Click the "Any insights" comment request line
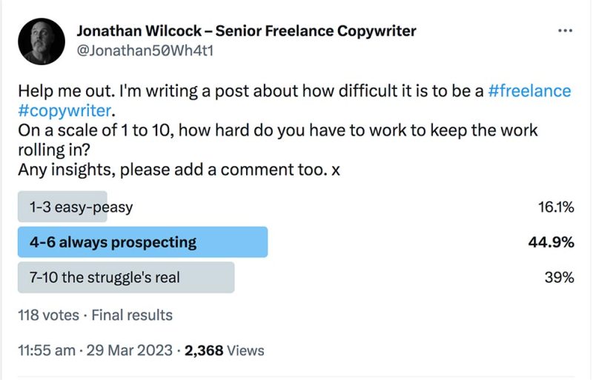Image resolution: width=593 pixels, height=380 pixels. pos(179,169)
